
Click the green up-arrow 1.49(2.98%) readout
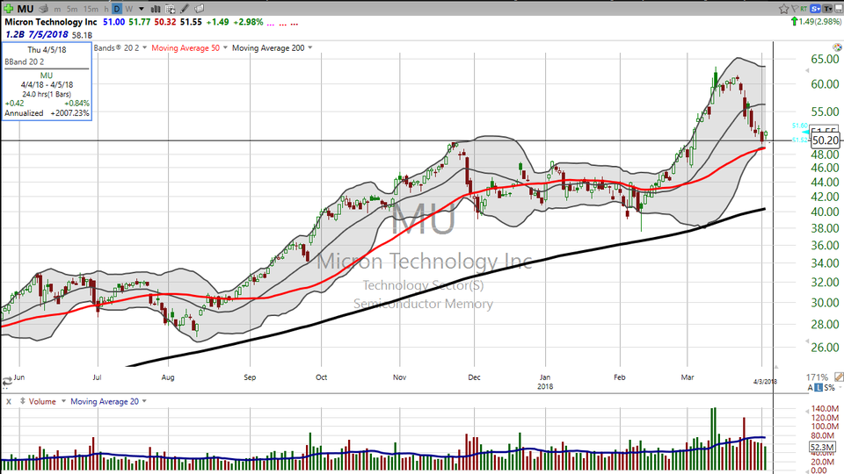coord(816,21)
